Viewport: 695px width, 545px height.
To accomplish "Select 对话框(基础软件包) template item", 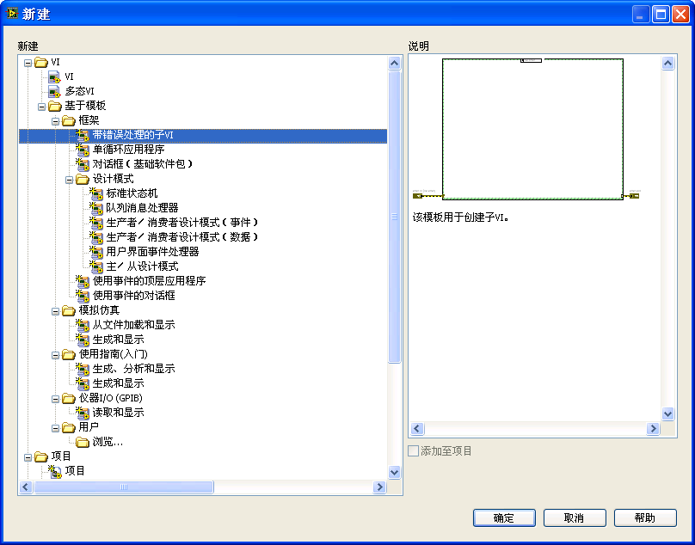I will click(x=143, y=164).
